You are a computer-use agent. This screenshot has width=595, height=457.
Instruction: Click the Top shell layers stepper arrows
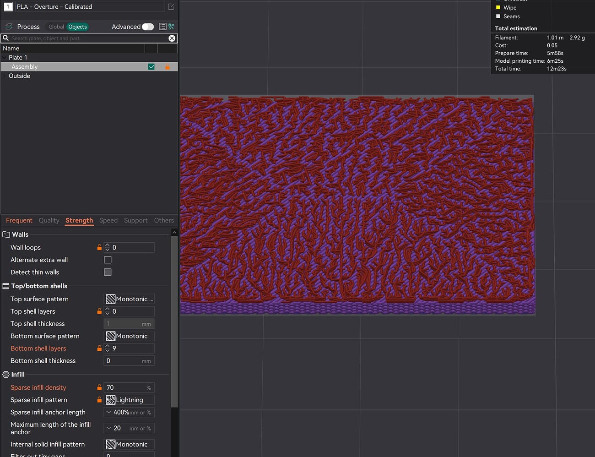pos(108,311)
